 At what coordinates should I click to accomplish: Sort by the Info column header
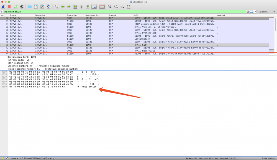tap(175, 15)
